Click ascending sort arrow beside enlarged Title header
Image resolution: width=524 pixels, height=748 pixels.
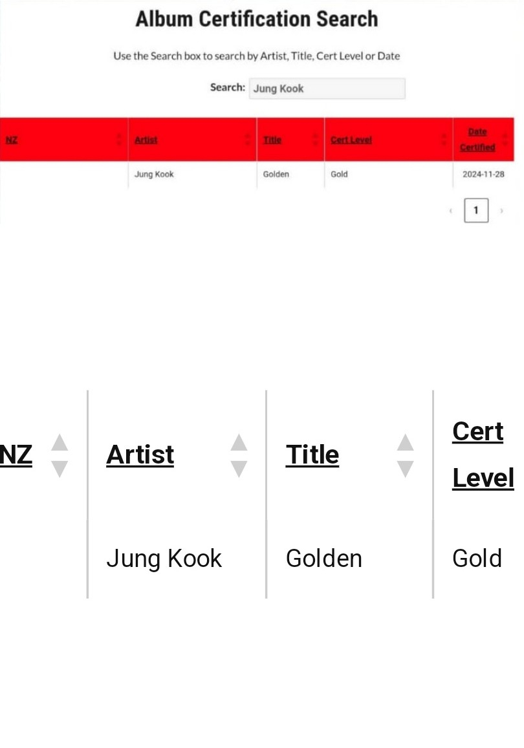(x=405, y=443)
